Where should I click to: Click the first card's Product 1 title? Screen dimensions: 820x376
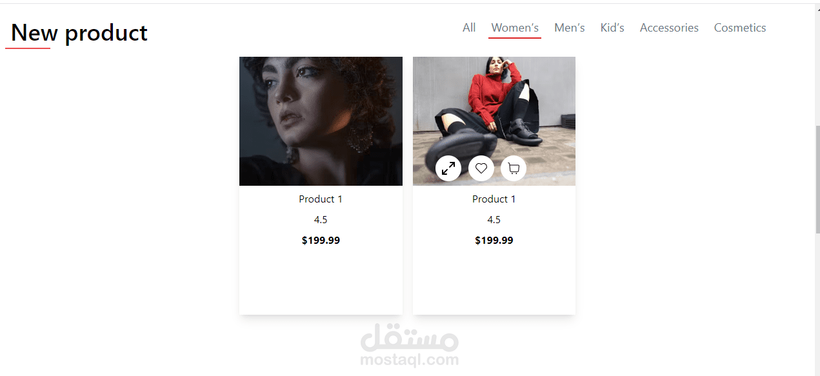tap(321, 199)
